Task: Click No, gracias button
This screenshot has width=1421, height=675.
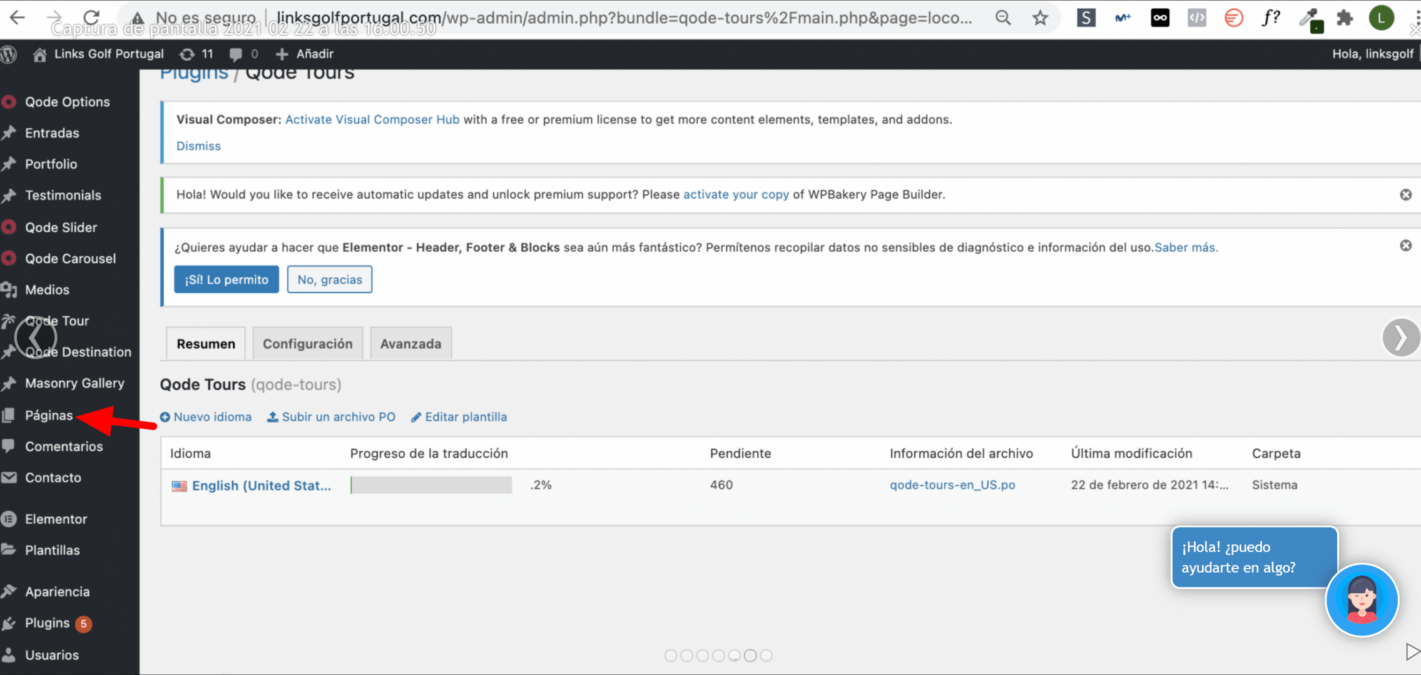Action: 330,279
